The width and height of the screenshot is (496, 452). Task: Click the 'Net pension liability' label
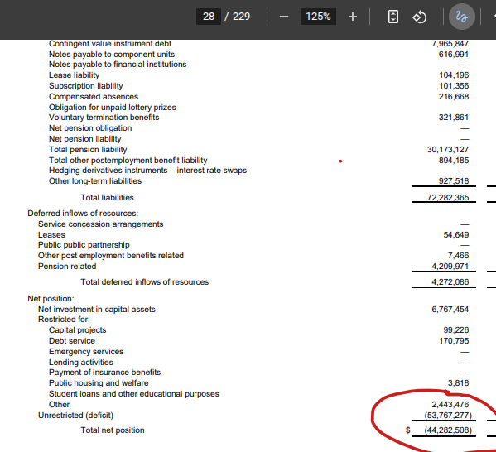(x=85, y=139)
